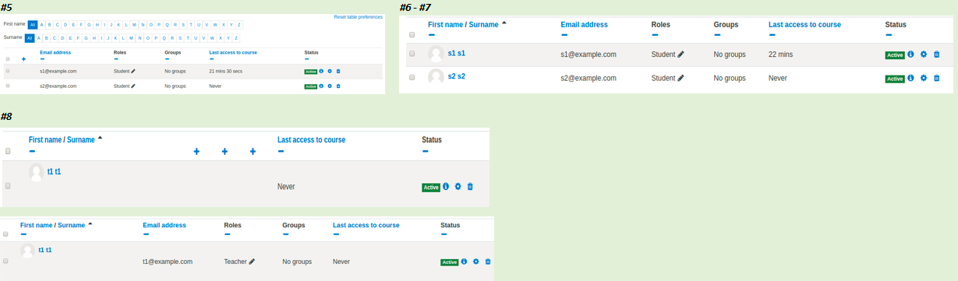Image resolution: width=958 pixels, height=281 pixels.
Task: Edit Student role pencil in s1 s1 row
Action: [680, 54]
